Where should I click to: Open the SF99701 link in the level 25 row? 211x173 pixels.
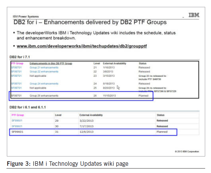16,88
